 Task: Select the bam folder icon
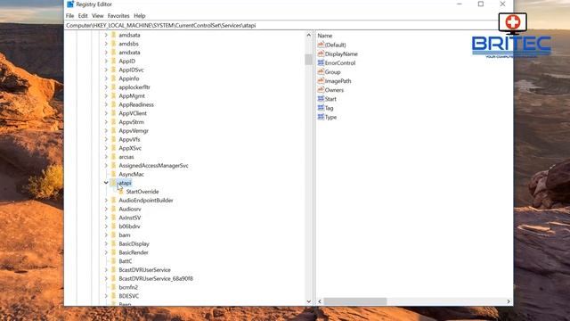click(x=113, y=235)
